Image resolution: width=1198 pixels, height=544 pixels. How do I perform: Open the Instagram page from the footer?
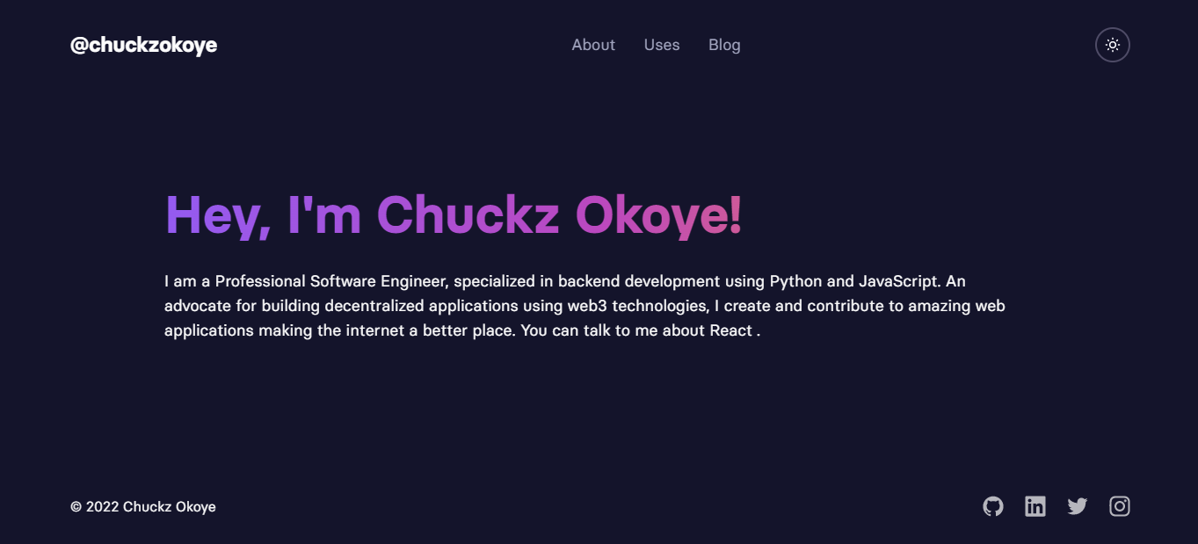tap(1119, 506)
